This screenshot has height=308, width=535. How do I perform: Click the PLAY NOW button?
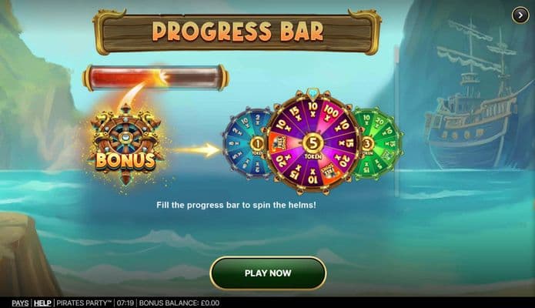click(x=268, y=273)
